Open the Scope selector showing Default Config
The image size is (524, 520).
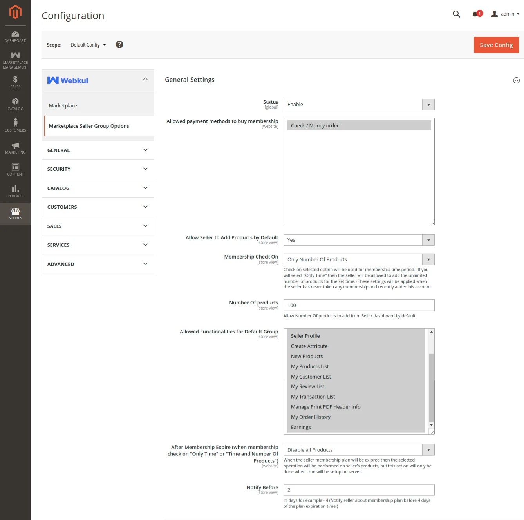pyautogui.click(x=88, y=45)
